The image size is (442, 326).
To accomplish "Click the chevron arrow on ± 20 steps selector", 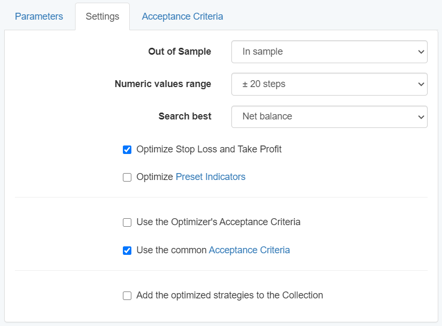I will pos(421,84).
